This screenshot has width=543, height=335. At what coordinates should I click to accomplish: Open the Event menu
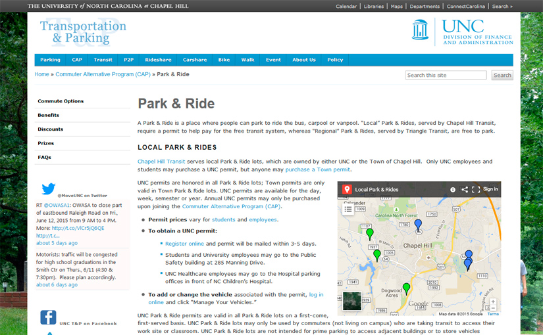(x=273, y=60)
